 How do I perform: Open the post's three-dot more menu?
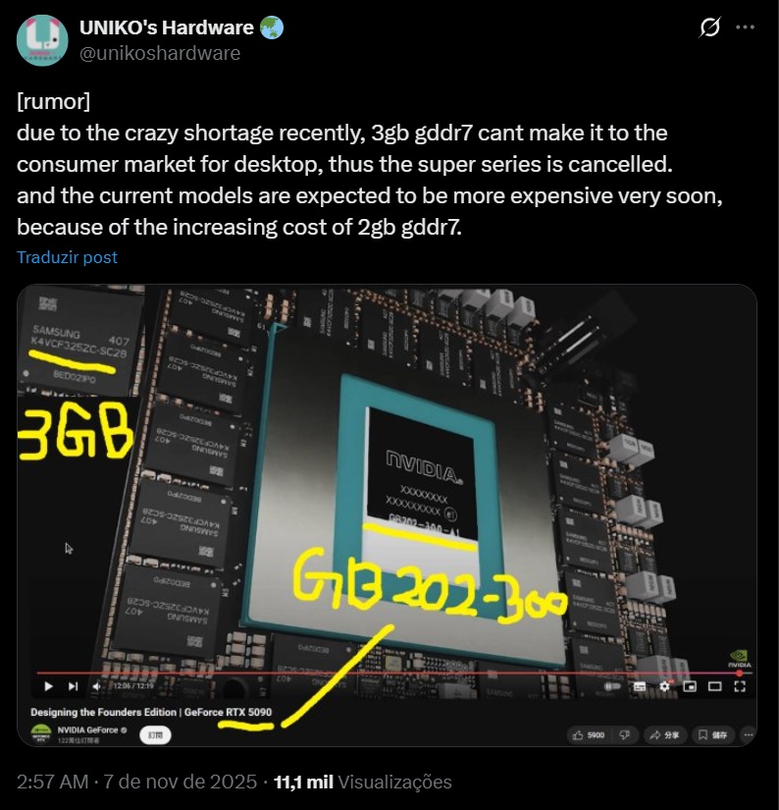click(x=745, y=27)
